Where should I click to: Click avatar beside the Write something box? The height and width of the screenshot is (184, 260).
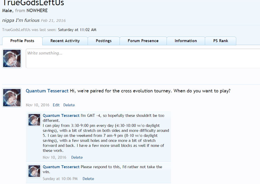[x=12, y=58]
